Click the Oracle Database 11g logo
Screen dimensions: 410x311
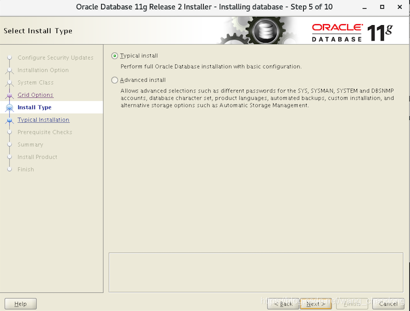[352, 32]
